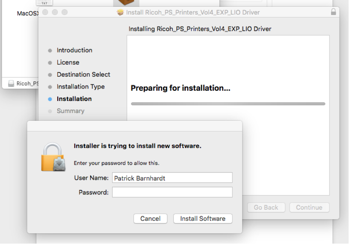Screen dimensions: 349x244
Task: Click the Continue button in installer
Action: [x=309, y=208]
